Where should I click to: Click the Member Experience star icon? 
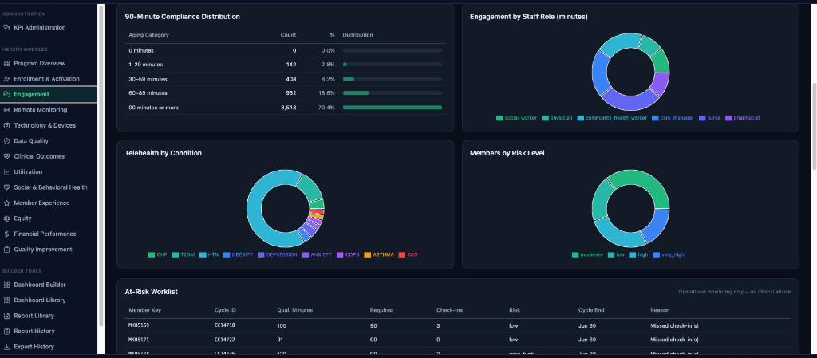6,203
